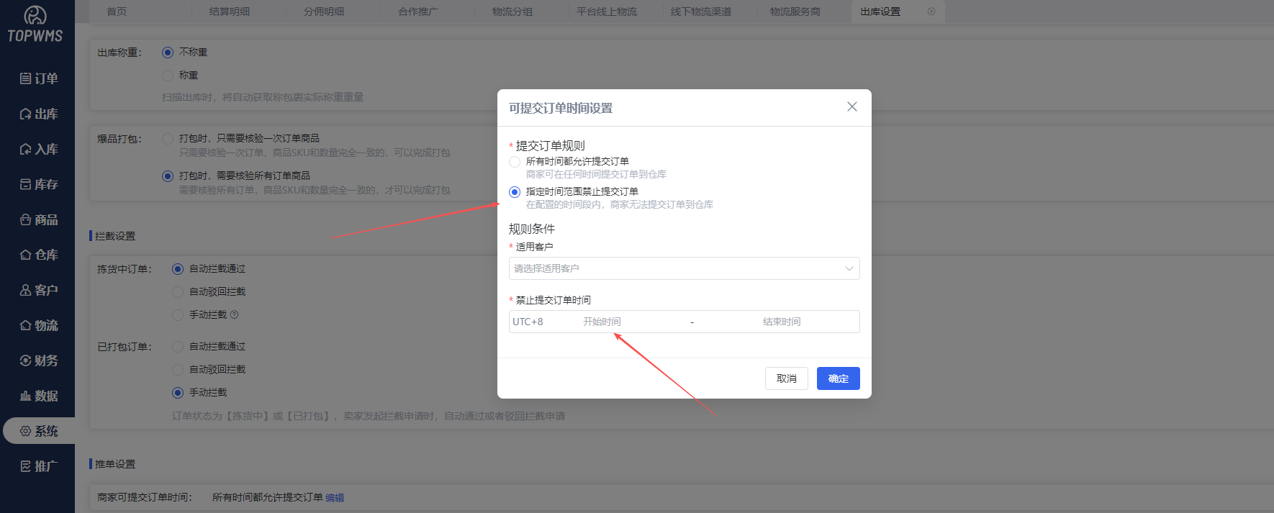Open the 库存 sidebar menu

pyautogui.click(x=37, y=184)
